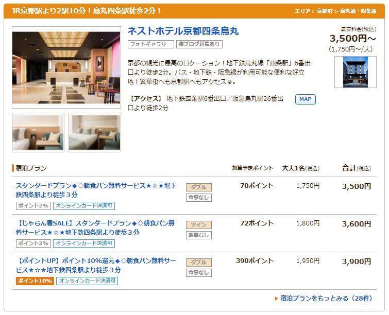Image resolution: width=389 pixels, height=315 pixels.
Task: Click 食事なし tag in the 3,600円 row
Action: click(199, 235)
